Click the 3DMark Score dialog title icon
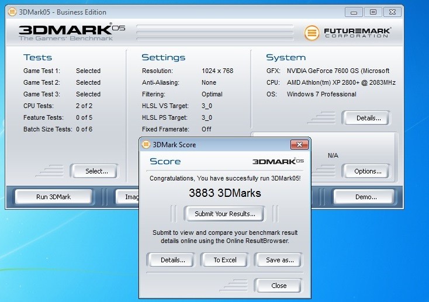 pyautogui.click(x=146, y=144)
